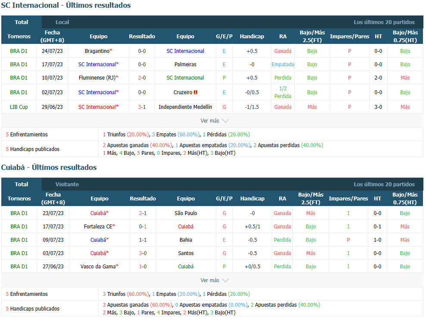Screen dimensions: 426x320
Task: Click 1 Apuestas empatadas (20.00%) text
Action: coord(213,145)
